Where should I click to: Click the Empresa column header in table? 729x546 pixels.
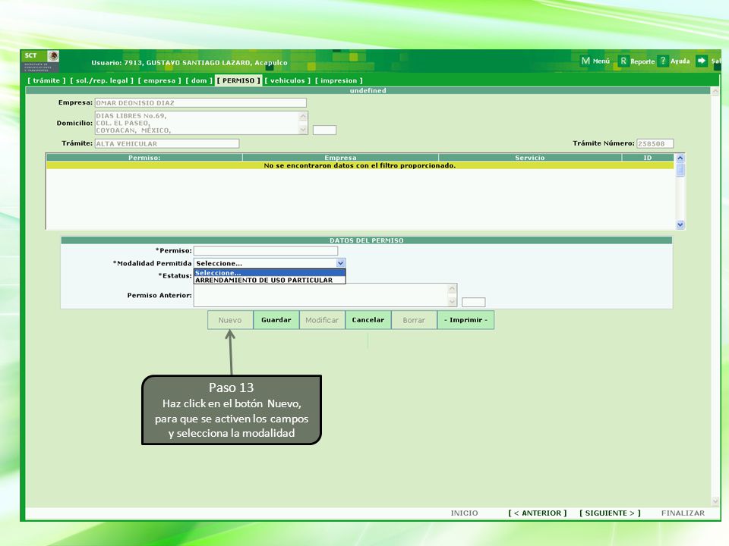340,158
